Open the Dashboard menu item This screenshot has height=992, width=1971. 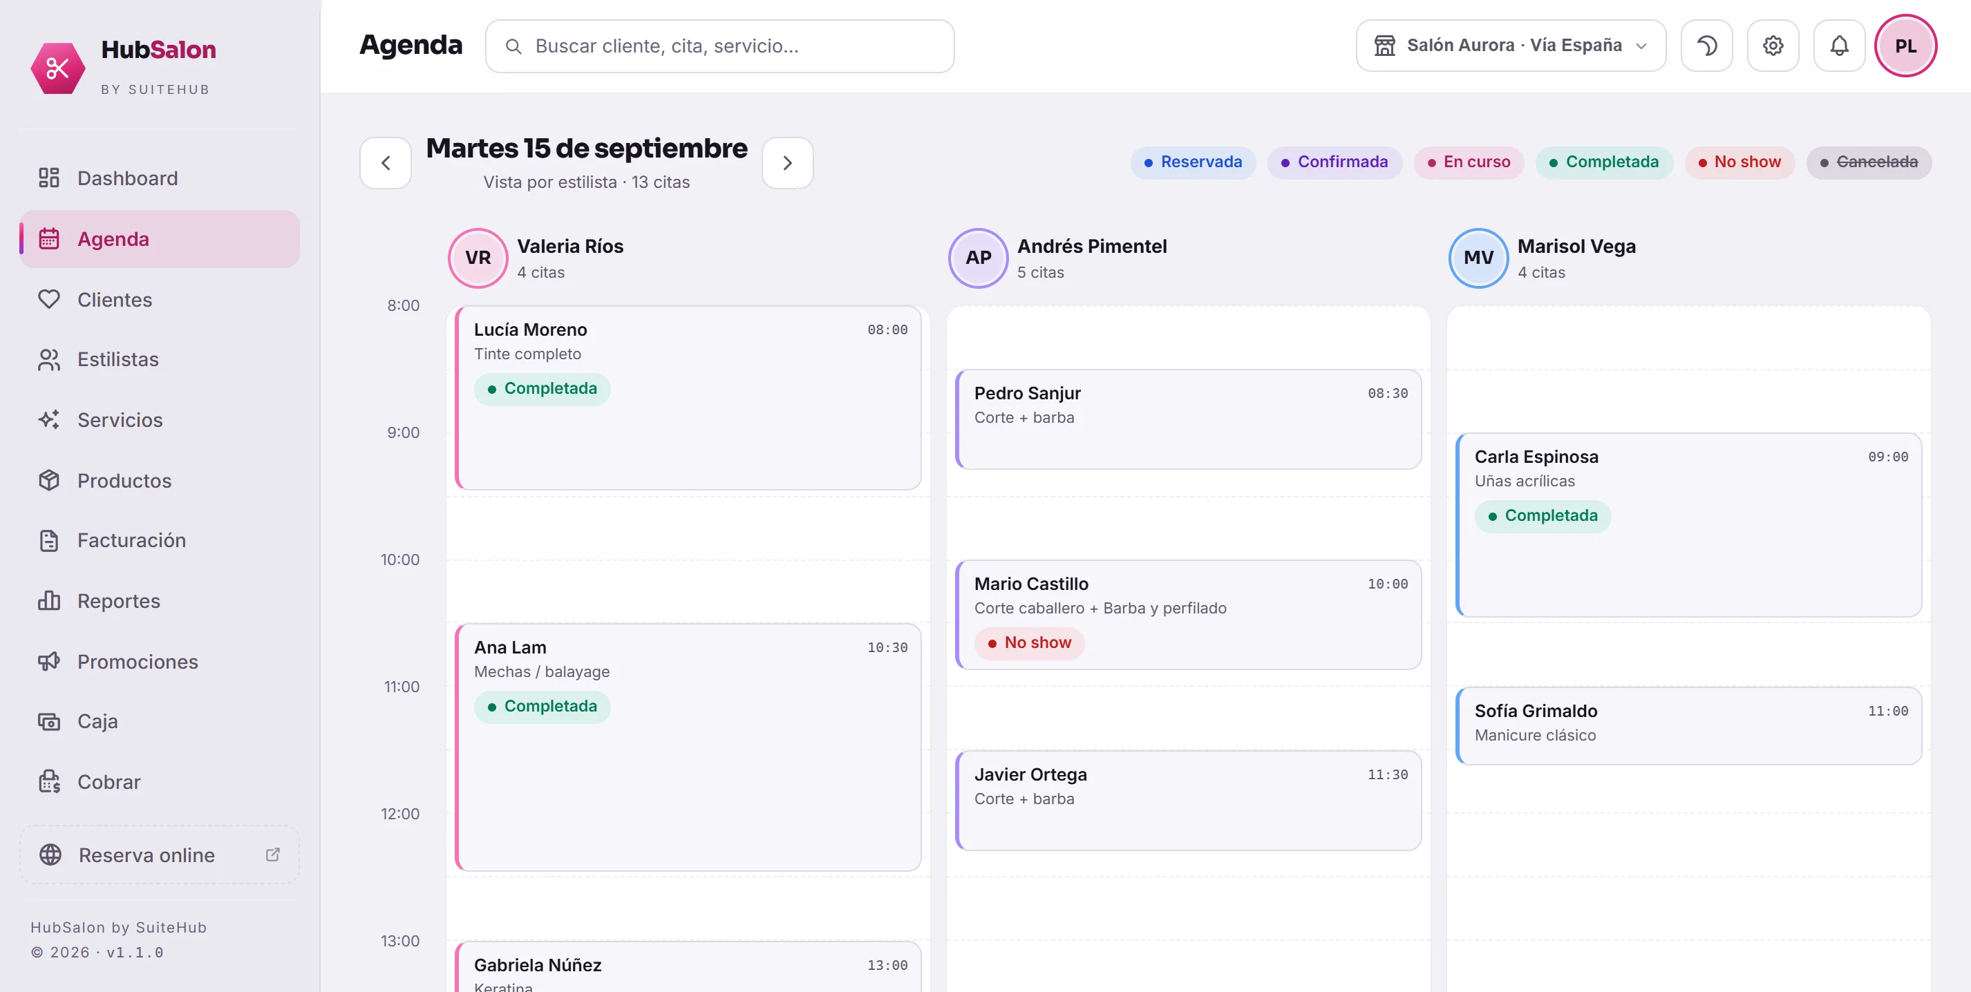[x=159, y=178]
